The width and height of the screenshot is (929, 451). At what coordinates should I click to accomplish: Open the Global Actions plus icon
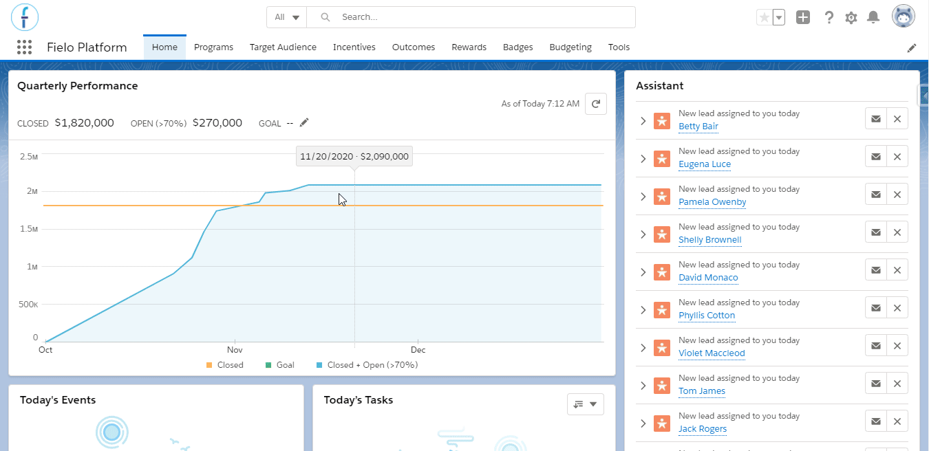point(803,17)
